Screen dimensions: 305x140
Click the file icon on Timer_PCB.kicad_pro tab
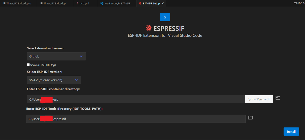point(4,4)
